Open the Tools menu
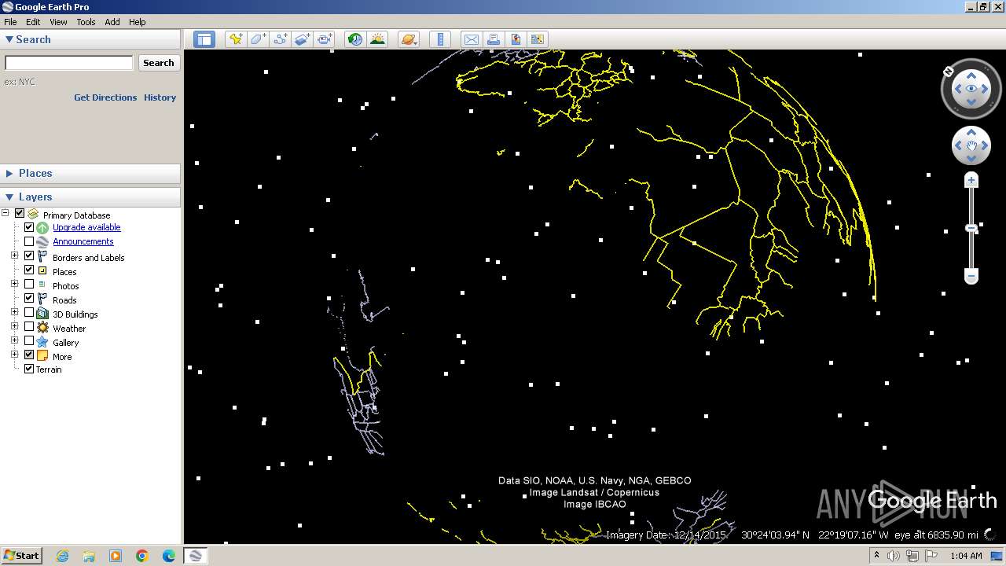This screenshot has height=566, width=1006. 86,22
